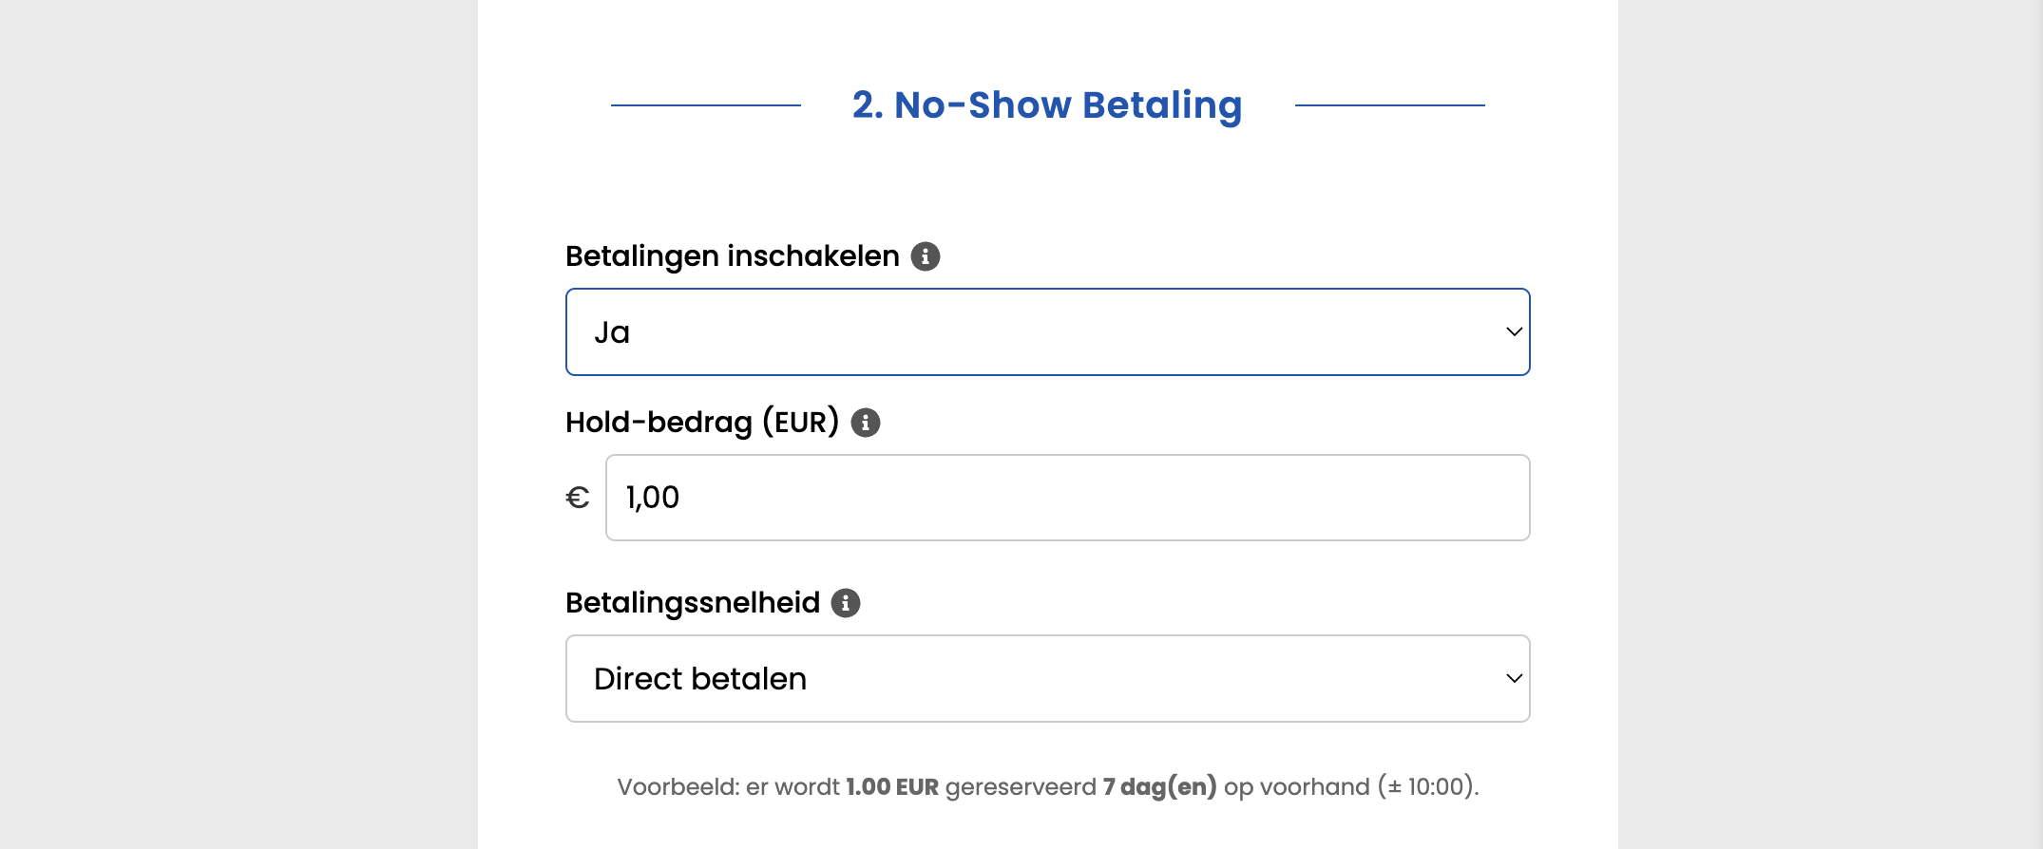Click the Betalingssnelheid label text
2043x849 pixels.
pos(692,603)
